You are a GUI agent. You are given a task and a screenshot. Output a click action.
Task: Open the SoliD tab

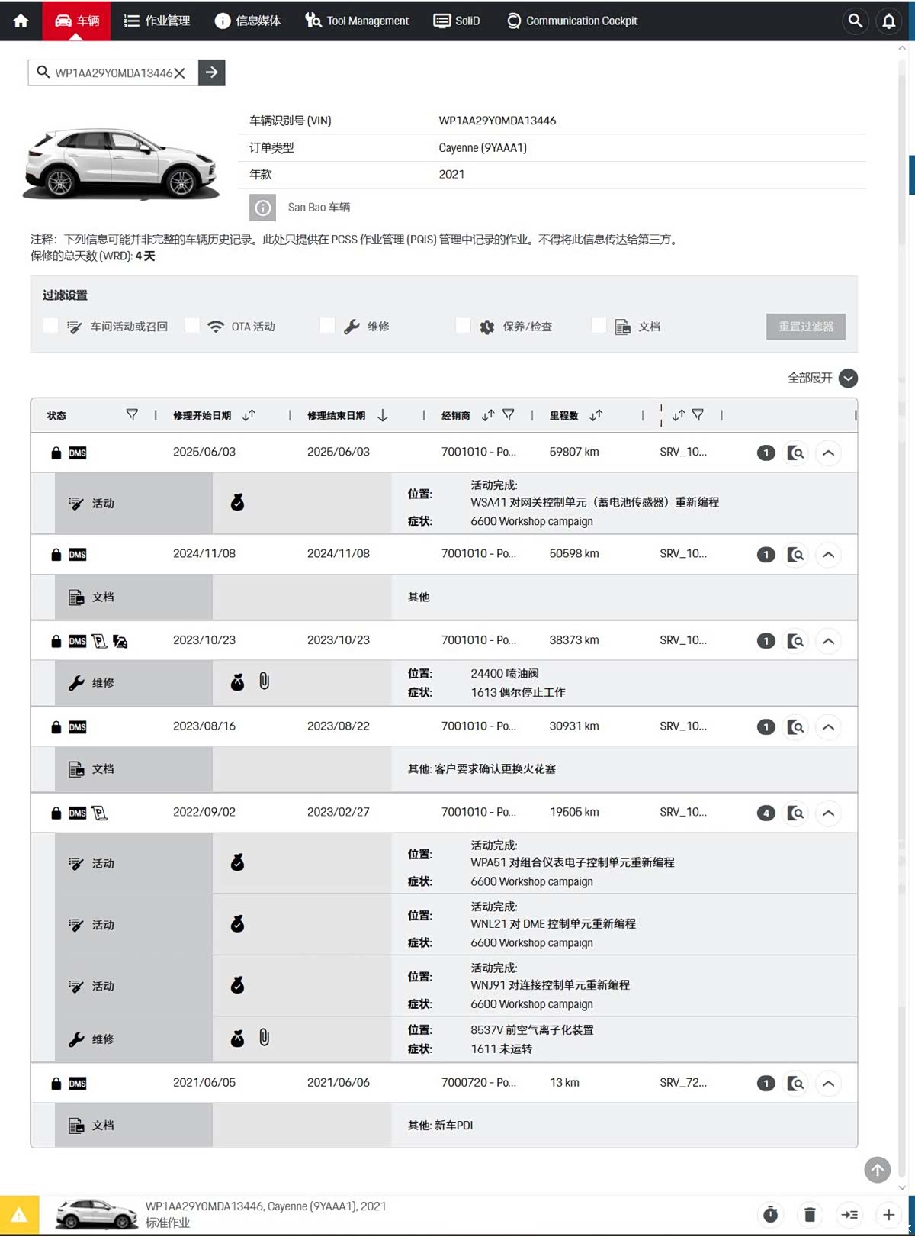[x=457, y=21]
